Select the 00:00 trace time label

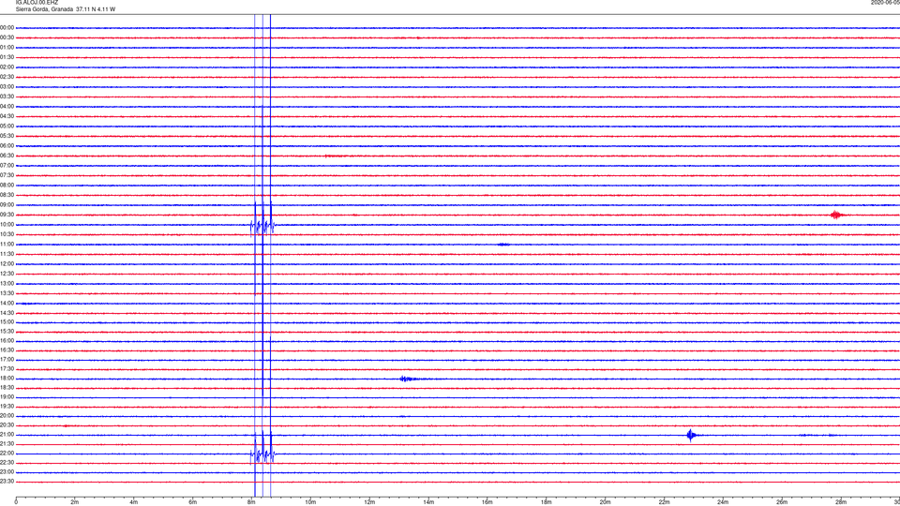point(7,27)
